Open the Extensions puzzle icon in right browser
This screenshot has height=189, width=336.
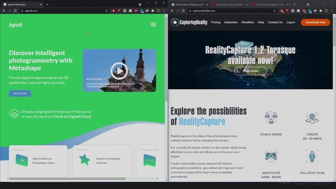321,11
